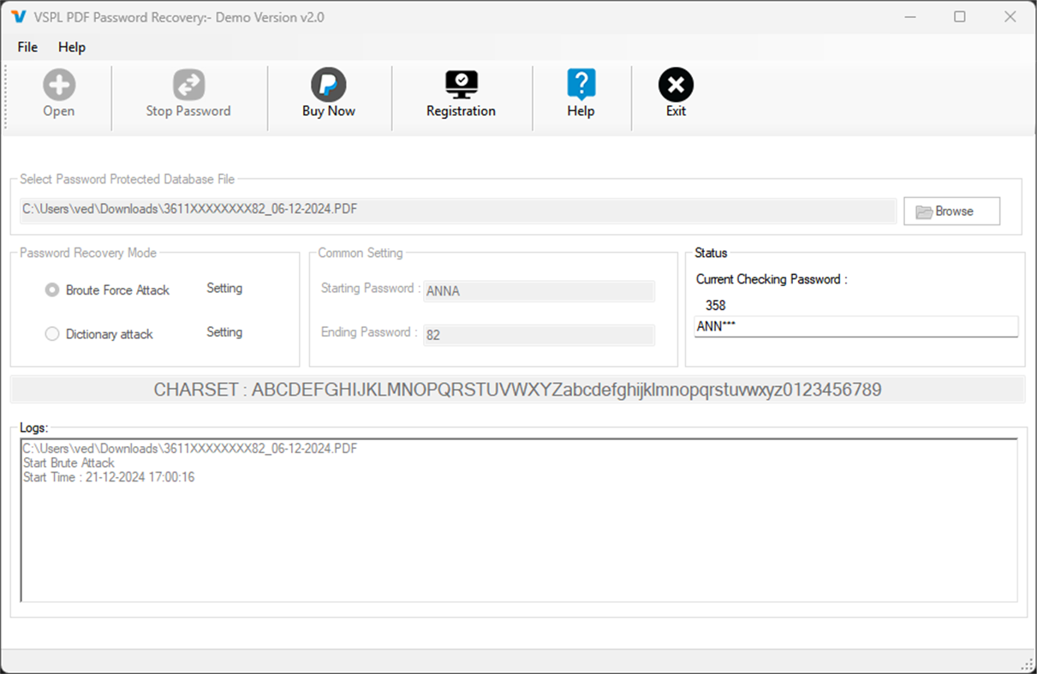The image size is (1037, 674).
Task: Click the VSPL app icon in title bar
Action: coord(16,16)
